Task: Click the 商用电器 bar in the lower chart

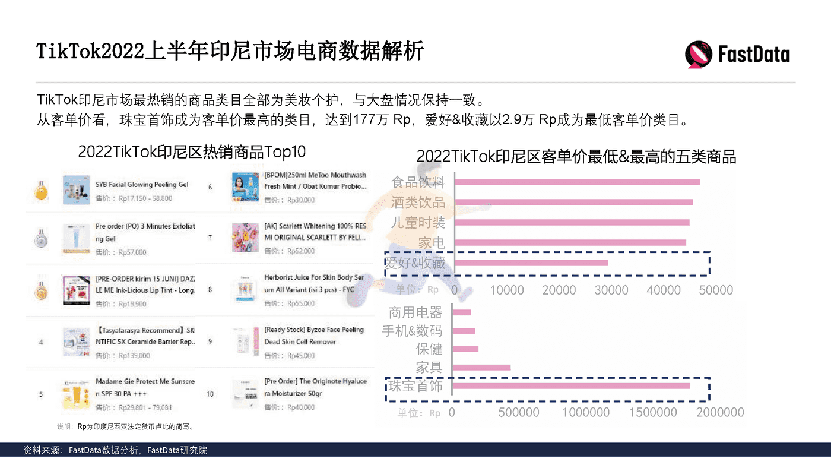Action: tap(462, 312)
